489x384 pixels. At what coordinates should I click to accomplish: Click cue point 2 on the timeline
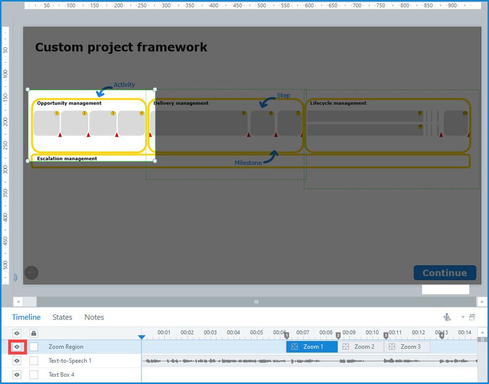point(338,335)
